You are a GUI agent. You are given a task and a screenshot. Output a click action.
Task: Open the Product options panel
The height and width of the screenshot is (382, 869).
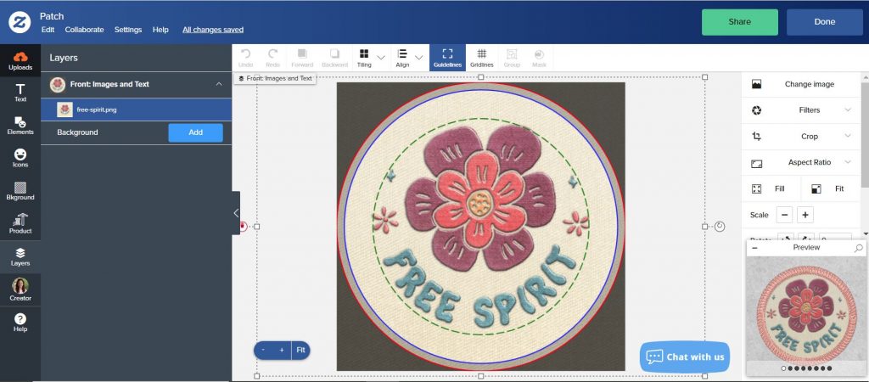20,224
